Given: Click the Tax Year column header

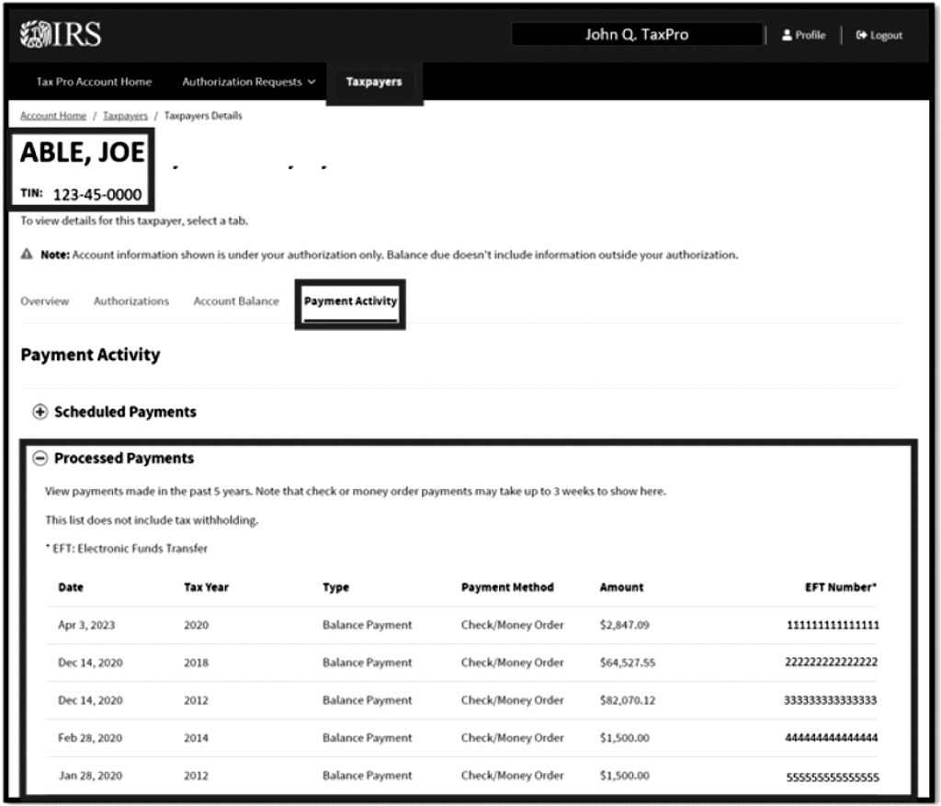Looking at the screenshot, I should tap(207, 587).
